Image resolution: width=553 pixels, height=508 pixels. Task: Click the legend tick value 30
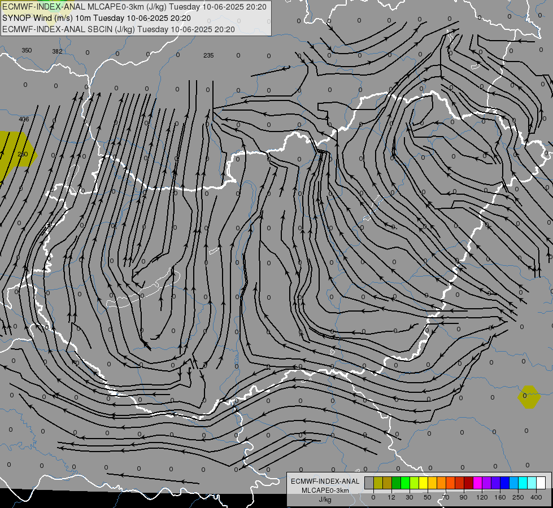pos(410,497)
